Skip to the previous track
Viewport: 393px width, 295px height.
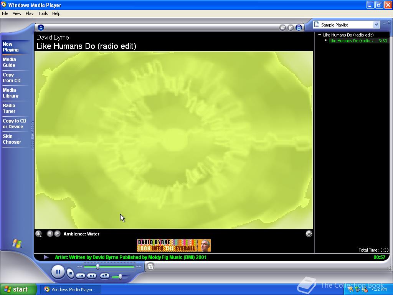click(x=81, y=276)
